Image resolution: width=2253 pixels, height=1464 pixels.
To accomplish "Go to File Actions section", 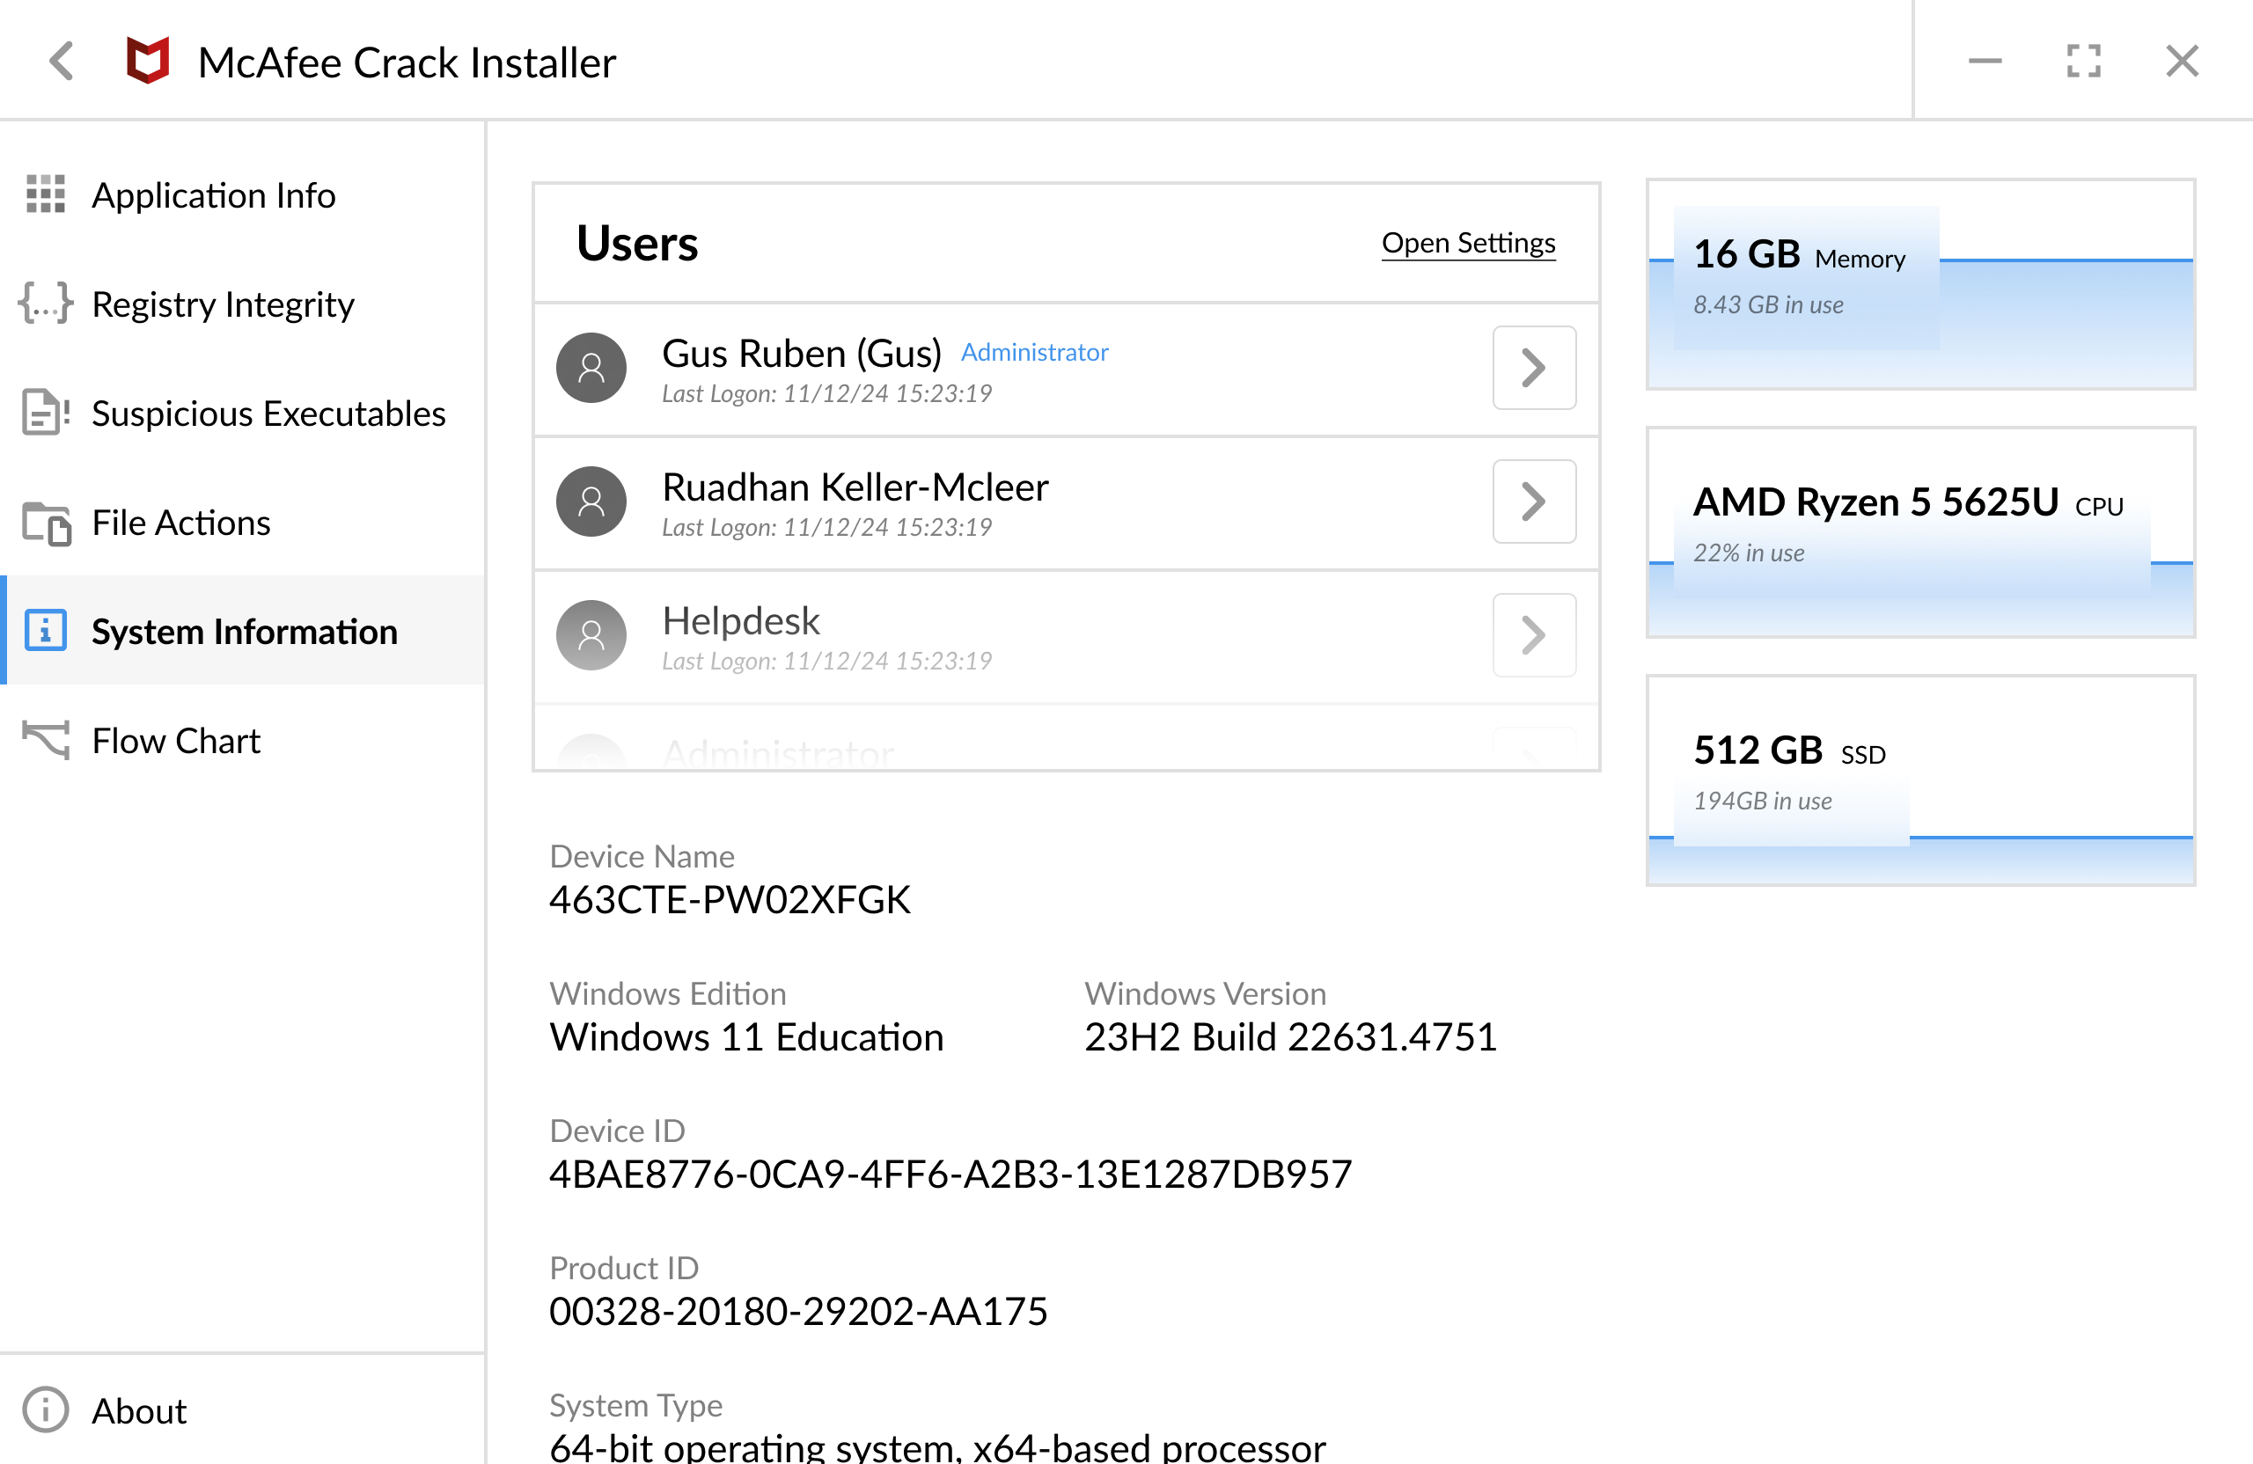I will click(x=180, y=523).
